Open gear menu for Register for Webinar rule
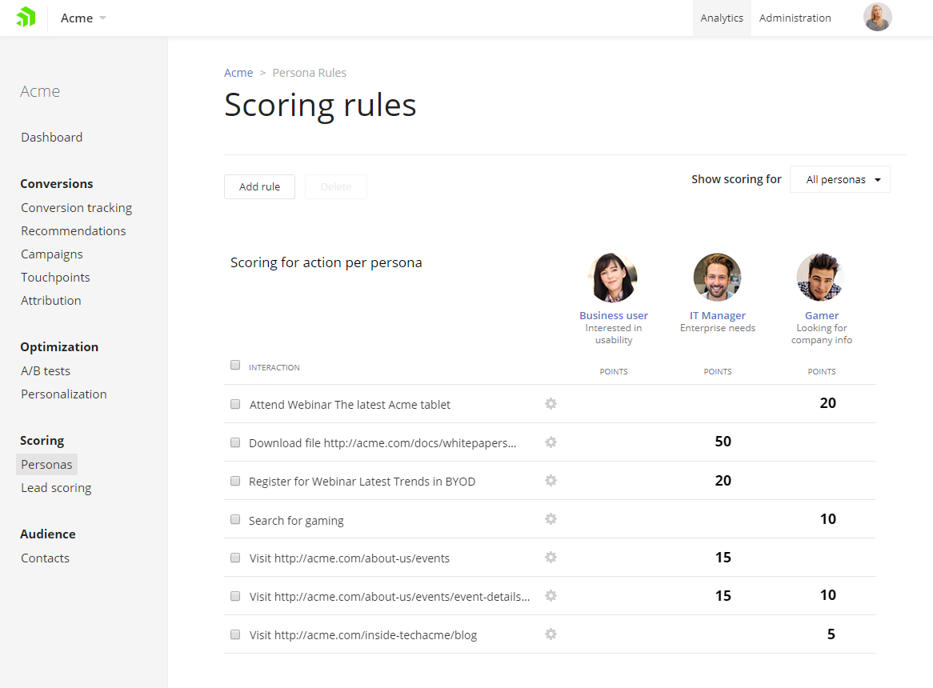Image resolution: width=933 pixels, height=688 pixels. click(551, 481)
